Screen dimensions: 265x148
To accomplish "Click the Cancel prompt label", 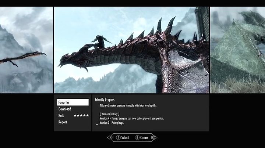I will (144, 138).
